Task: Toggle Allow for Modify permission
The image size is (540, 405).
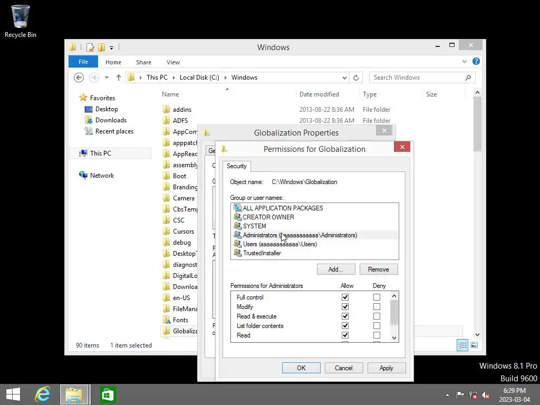Action: (x=345, y=306)
